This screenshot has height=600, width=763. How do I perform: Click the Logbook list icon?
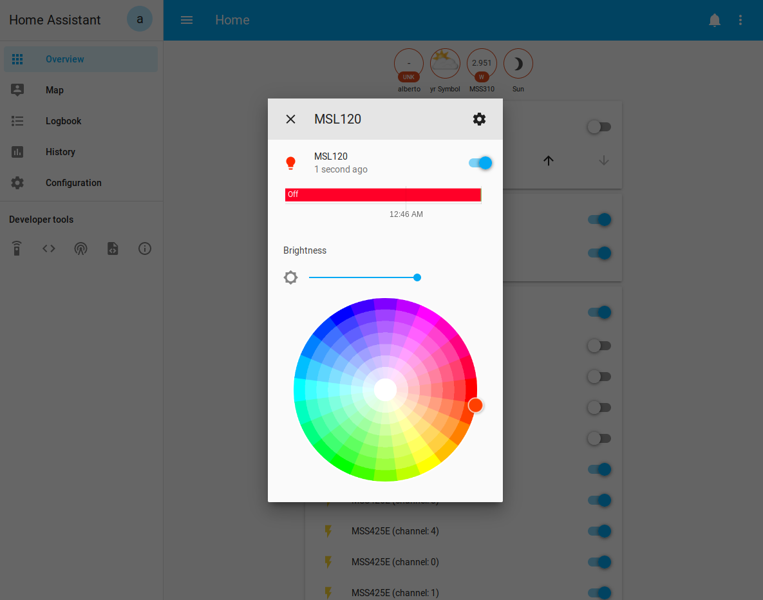pyautogui.click(x=17, y=121)
